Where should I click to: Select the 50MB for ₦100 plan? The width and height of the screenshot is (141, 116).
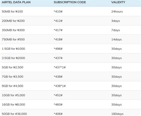point(12,11)
